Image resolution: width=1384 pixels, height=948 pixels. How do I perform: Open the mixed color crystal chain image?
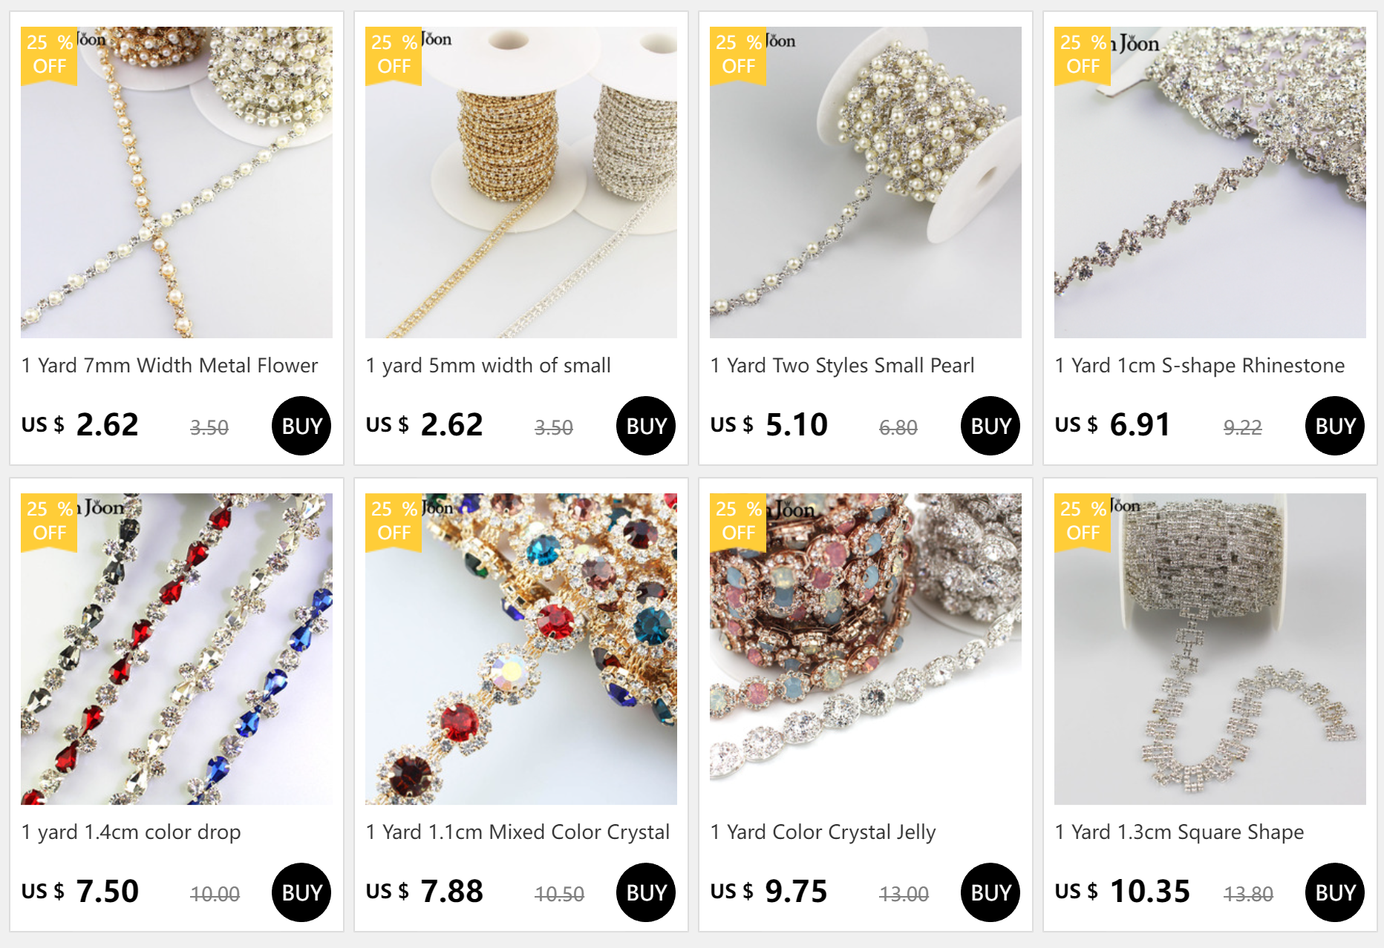(521, 649)
